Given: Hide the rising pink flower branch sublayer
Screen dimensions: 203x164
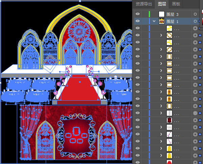Looking at the screenshot, I should pyautogui.click(x=138, y=134).
